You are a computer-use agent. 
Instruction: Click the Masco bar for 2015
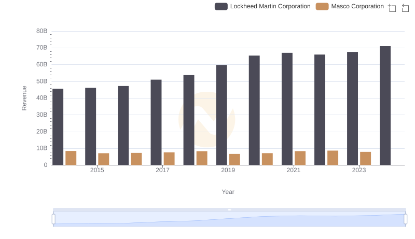coord(103,159)
